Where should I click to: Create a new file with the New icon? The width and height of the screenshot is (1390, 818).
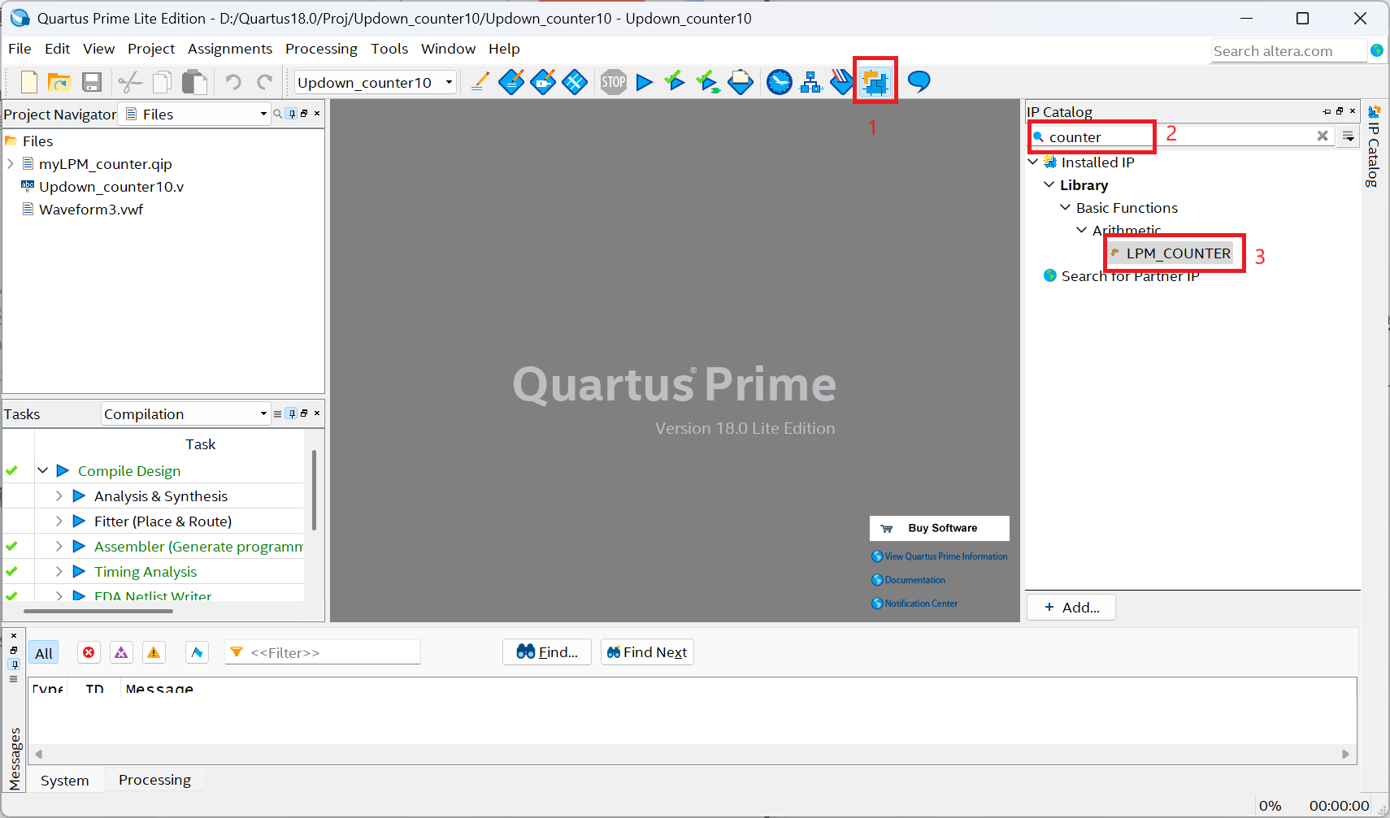tap(29, 82)
